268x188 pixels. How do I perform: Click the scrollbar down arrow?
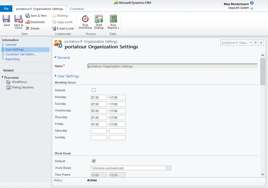tap(263, 175)
